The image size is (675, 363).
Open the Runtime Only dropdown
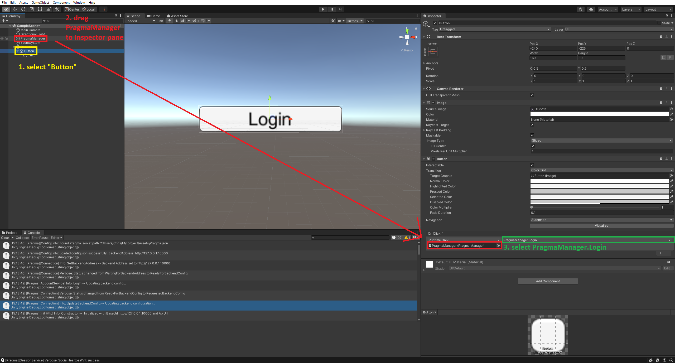[x=464, y=240]
